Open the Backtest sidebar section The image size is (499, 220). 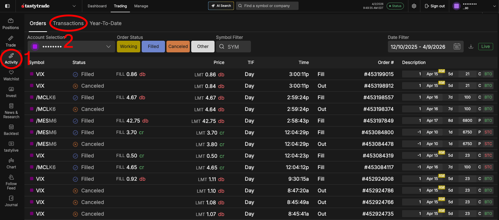click(11, 130)
